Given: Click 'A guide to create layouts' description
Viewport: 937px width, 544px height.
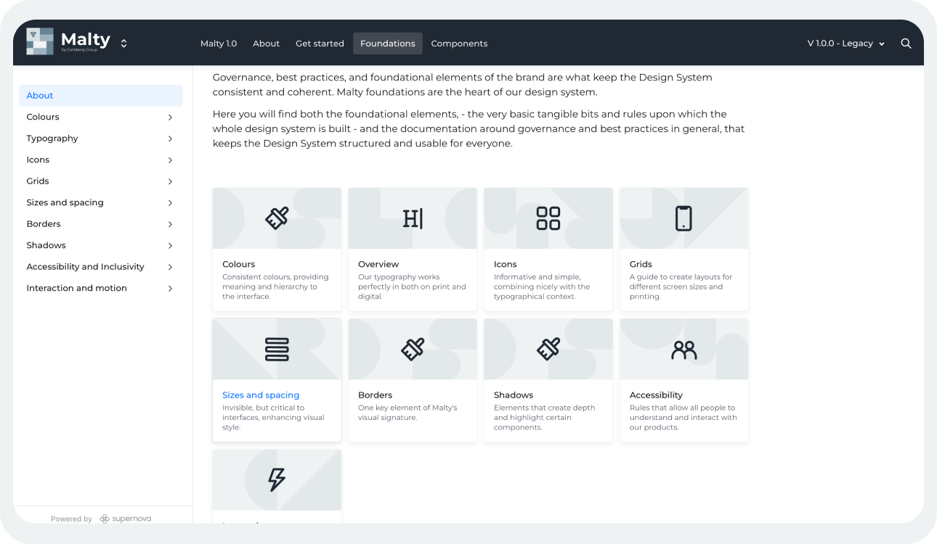Looking at the screenshot, I should click(681, 287).
